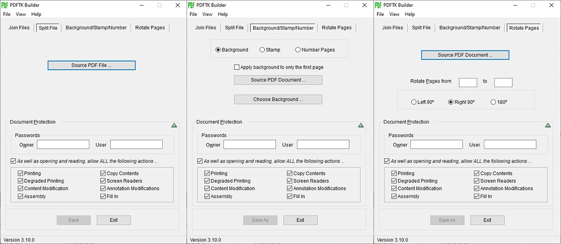Viewport: 561px width, 244px height.
Task: Select the Background radio option
Action: click(x=232, y=49)
